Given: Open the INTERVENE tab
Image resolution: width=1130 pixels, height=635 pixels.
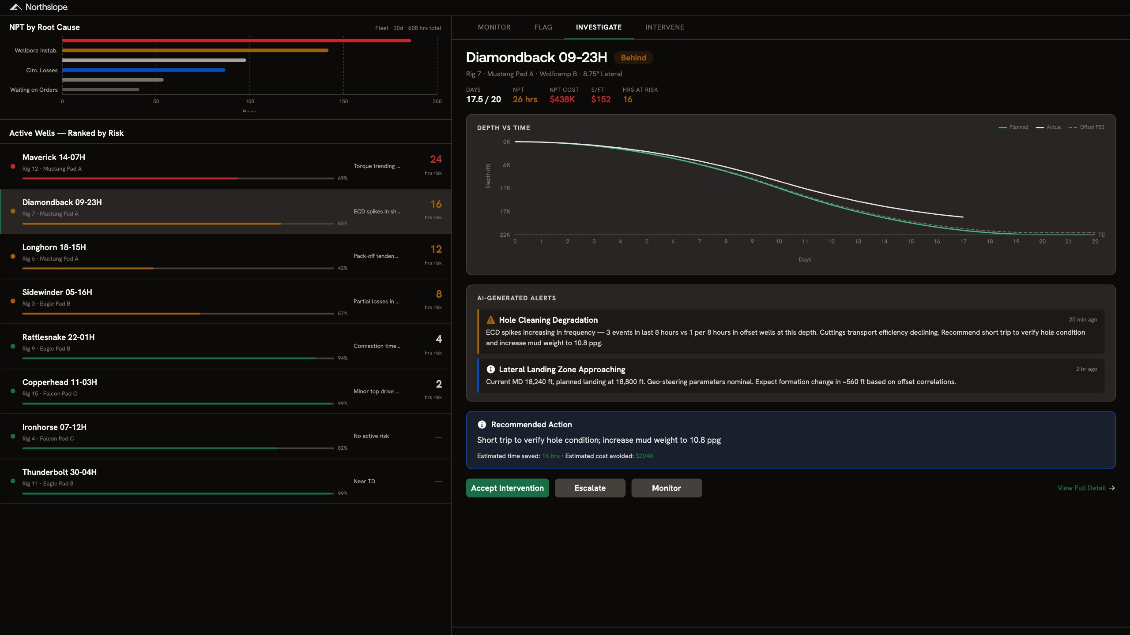Looking at the screenshot, I should 665,27.
